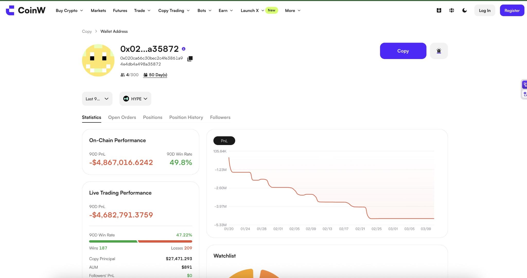Click the 0x02...a35872 wallet heading

149,49
